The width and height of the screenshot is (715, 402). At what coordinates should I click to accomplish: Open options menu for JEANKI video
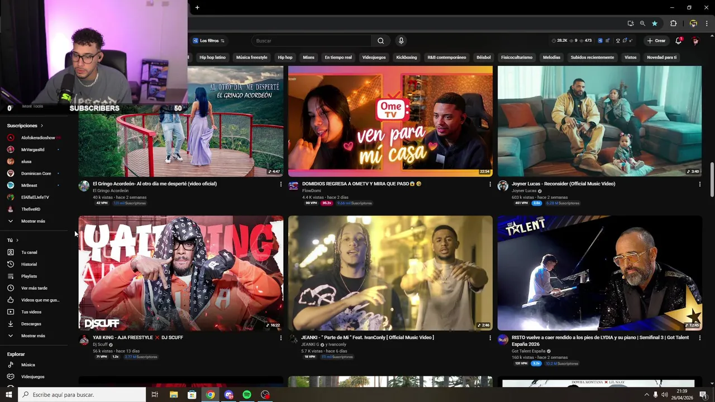490,338
